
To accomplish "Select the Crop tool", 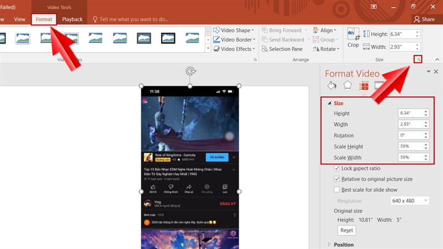I will point(353,38).
